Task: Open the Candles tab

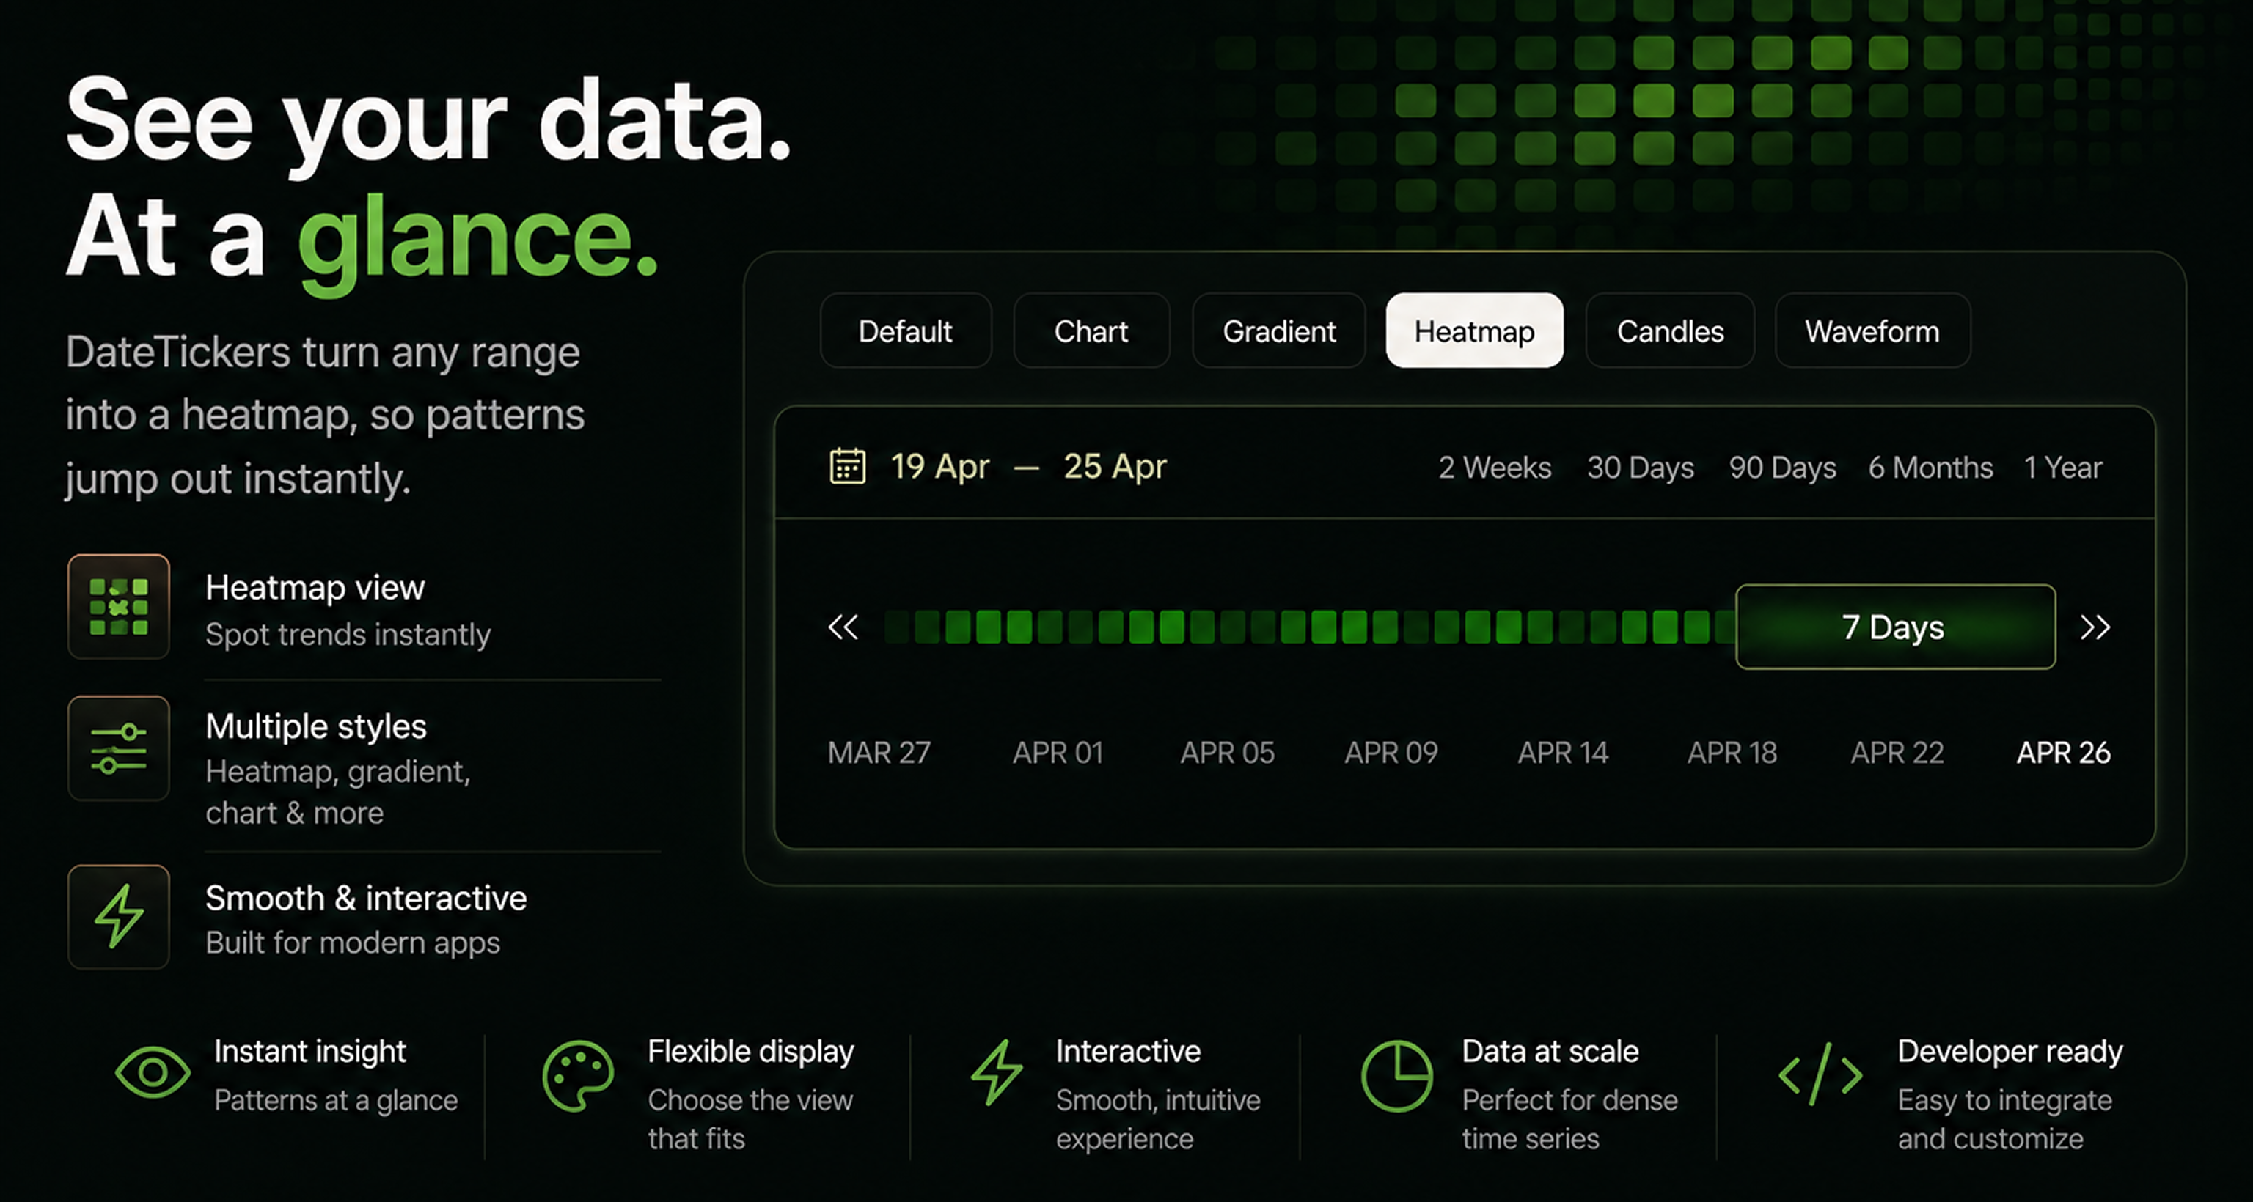Action: (1670, 331)
